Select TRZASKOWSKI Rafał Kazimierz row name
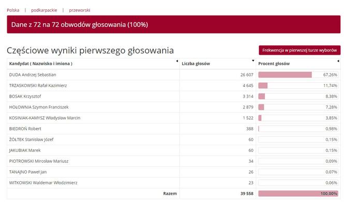This screenshot has width=344, height=202. (x=38, y=86)
